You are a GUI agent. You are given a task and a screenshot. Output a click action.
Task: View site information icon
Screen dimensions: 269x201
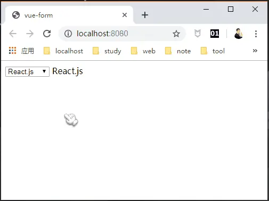pyautogui.click(x=68, y=34)
